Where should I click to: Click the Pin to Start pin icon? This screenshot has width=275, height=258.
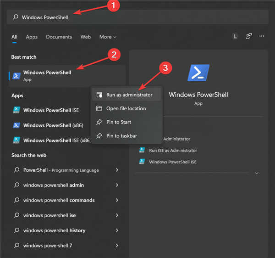[x=99, y=122]
